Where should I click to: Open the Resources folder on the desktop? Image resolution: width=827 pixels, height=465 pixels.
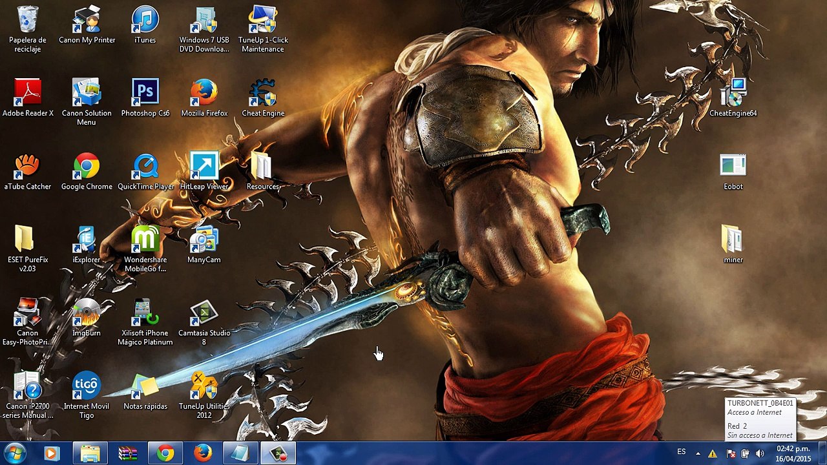coord(263,172)
